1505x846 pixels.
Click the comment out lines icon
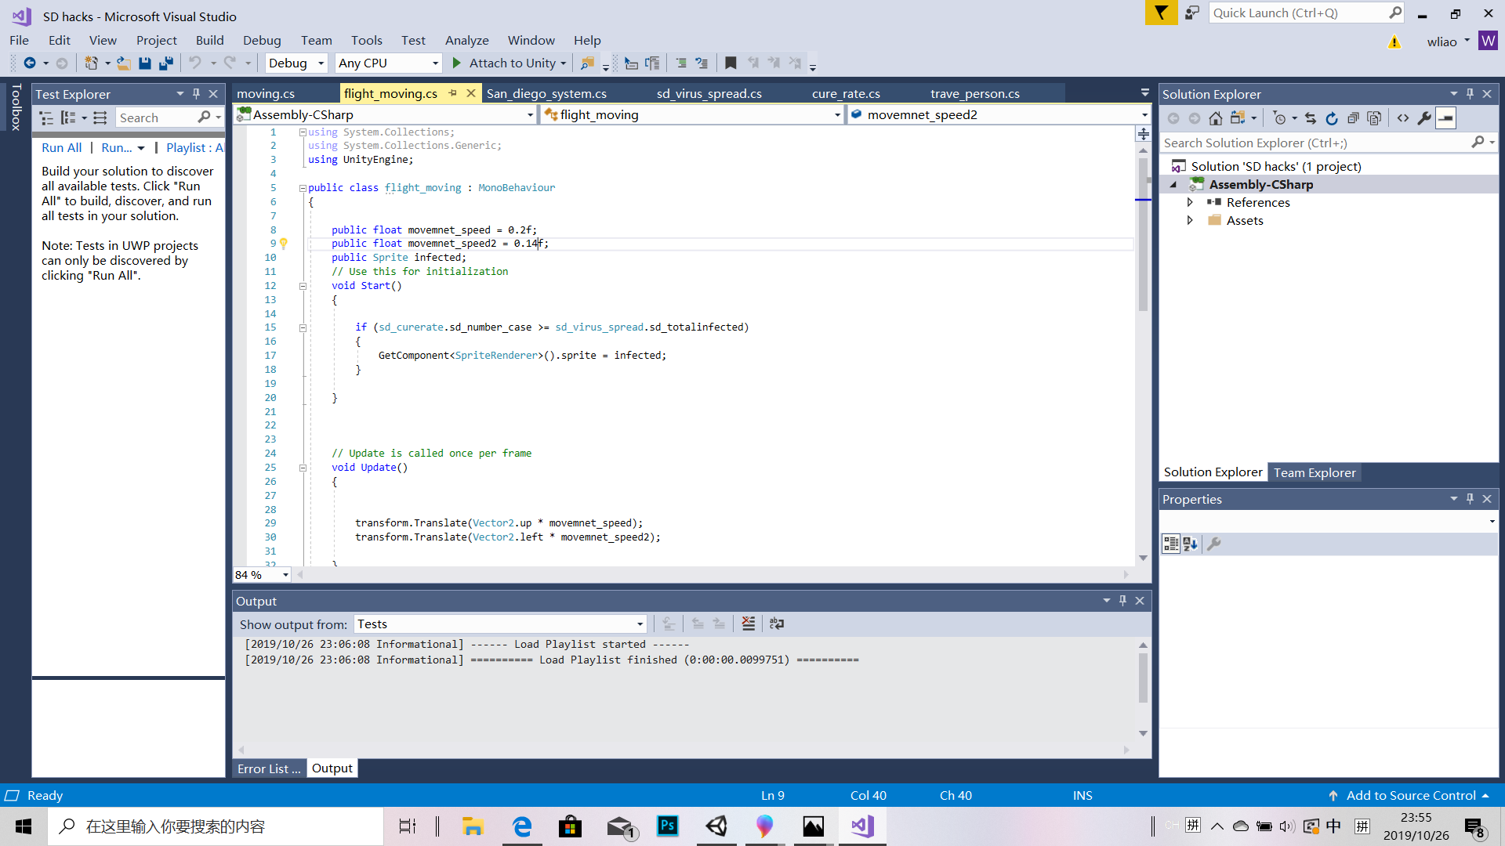tap(680, 63)
